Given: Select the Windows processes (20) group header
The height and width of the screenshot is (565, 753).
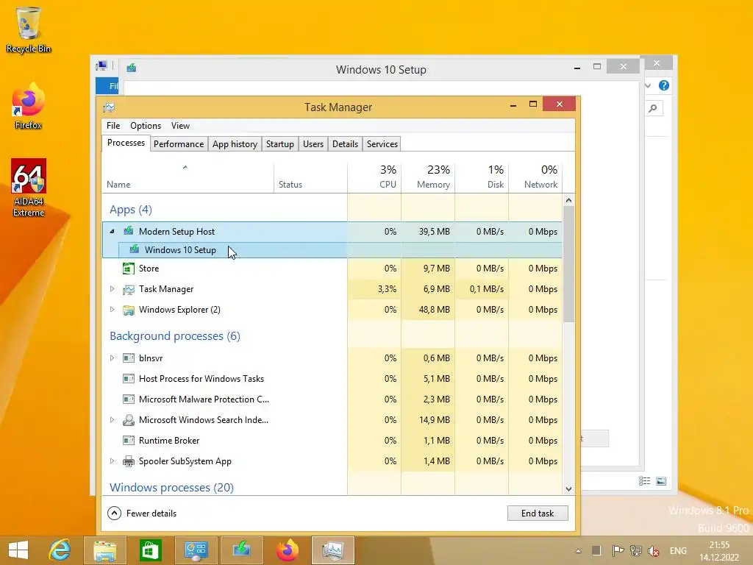Looking at the screenshot, I should [171, 487].
